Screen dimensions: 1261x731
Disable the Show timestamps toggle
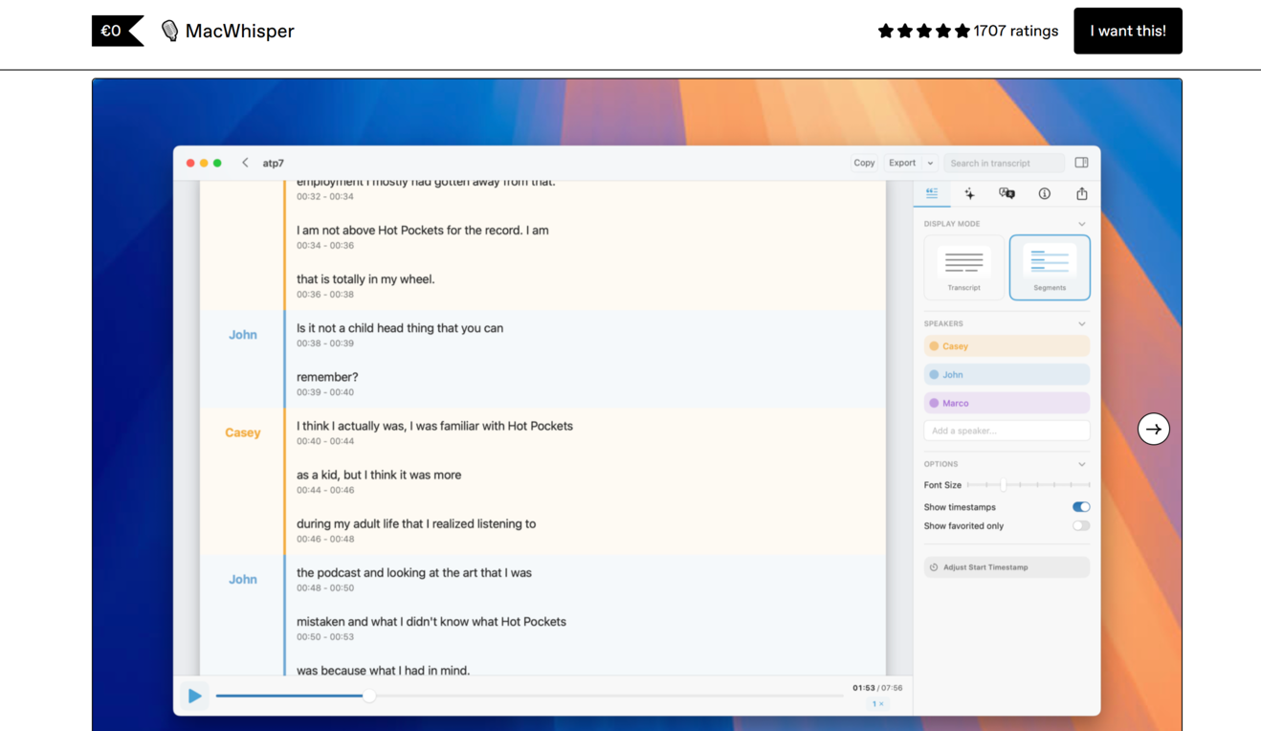click(1080, 507)
